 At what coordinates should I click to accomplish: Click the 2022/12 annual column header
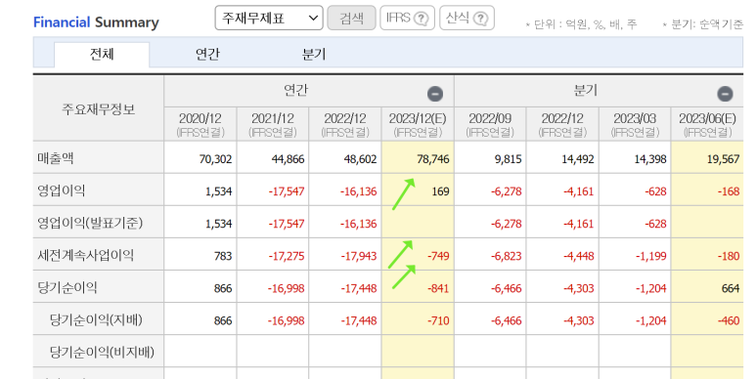345,124
